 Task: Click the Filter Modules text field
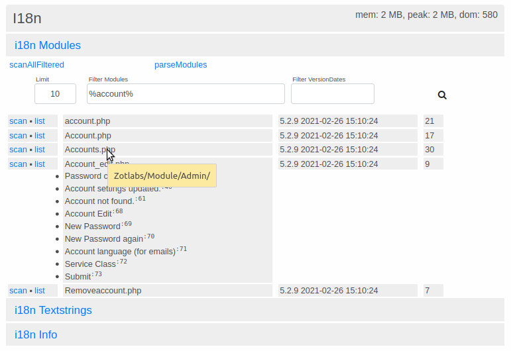point(186,94)
